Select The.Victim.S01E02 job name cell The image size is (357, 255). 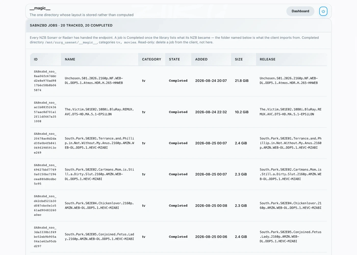[99, 112]
